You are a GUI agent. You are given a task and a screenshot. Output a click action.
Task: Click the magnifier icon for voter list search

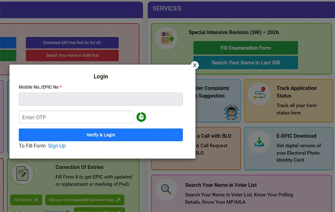pyautogui.click(x=166, y=190)
